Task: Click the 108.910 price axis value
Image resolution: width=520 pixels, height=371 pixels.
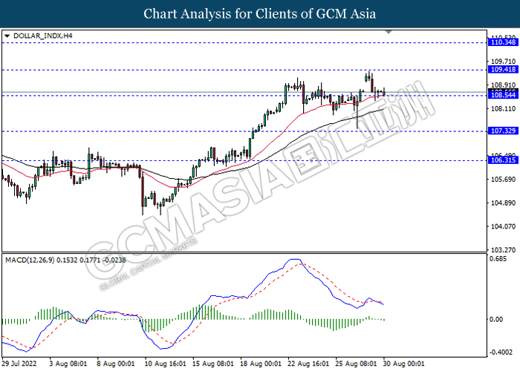Action: (x=503, y=85)
